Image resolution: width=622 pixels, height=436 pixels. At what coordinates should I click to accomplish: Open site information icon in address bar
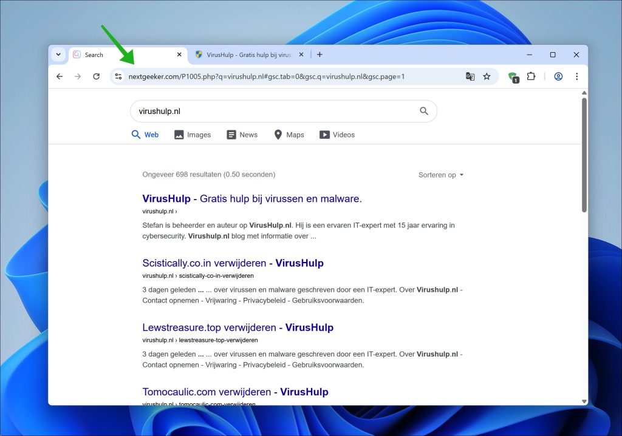(118, 76)
